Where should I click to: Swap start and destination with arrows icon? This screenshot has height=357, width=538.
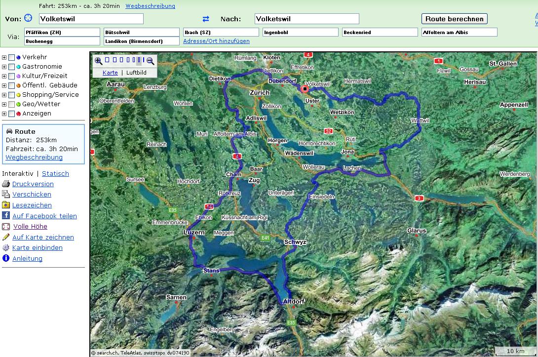click(x=206, y=19)
